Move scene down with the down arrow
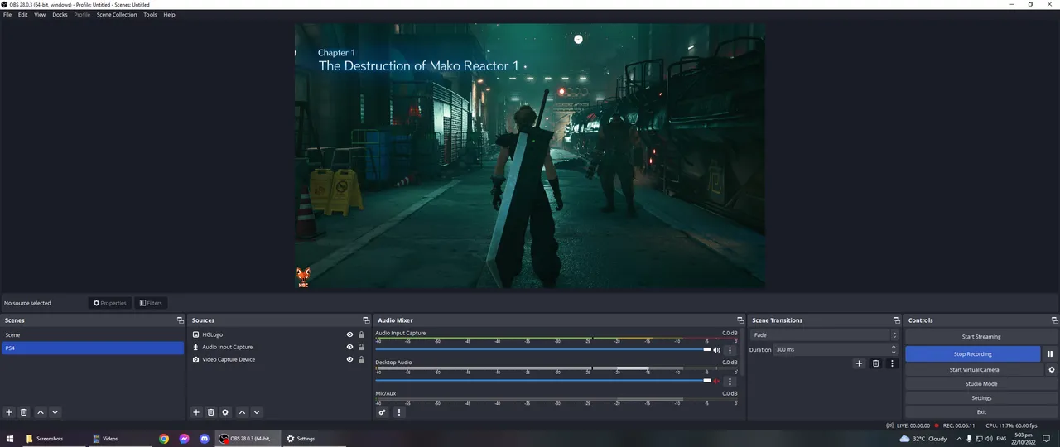 [55, 412]
